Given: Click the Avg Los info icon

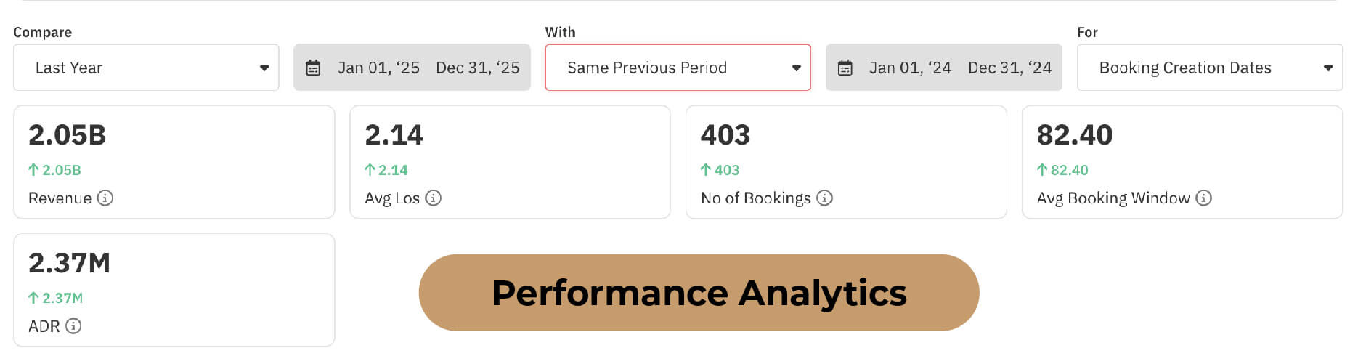Looking at the screenshot, I should [x=434, y=198].
